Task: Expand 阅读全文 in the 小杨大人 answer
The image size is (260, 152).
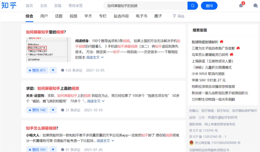Action: [105, 141]
